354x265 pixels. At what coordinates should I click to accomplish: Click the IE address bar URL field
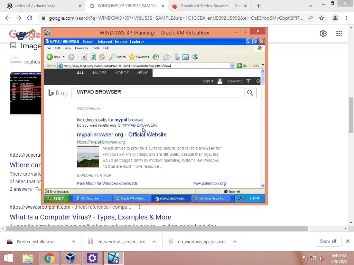click(145, 66)
